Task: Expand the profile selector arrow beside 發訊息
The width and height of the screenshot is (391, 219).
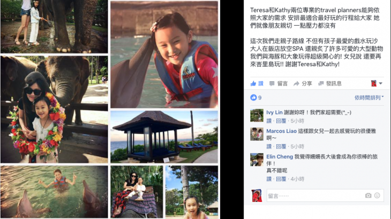Action: (380, 83)
